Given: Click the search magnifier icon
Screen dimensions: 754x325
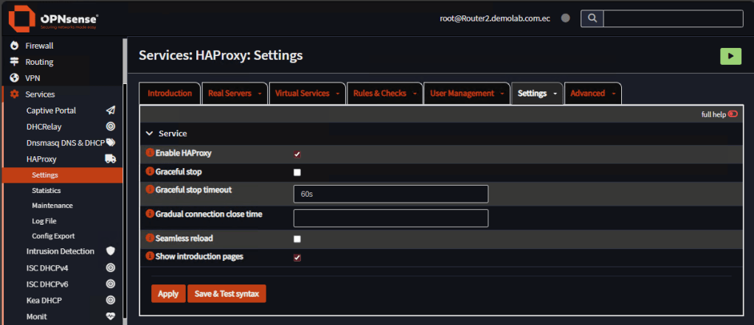Looking at the screenshot, I should coord(592,18).
